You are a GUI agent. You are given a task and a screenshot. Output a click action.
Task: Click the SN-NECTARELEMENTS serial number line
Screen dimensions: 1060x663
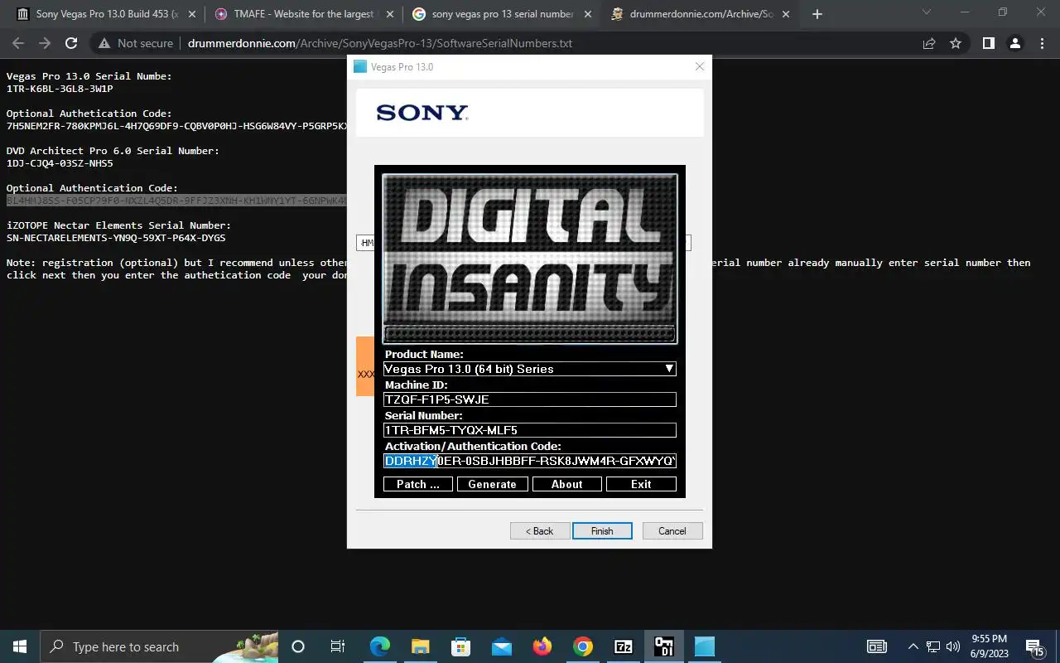pos(116,238)
